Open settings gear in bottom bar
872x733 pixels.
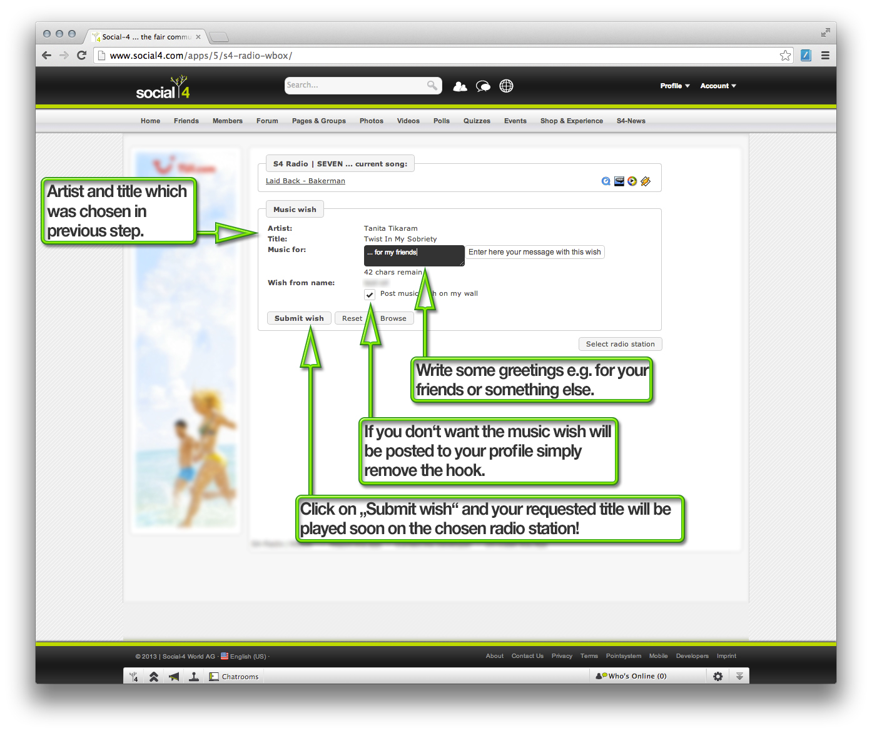click(717, 676)
